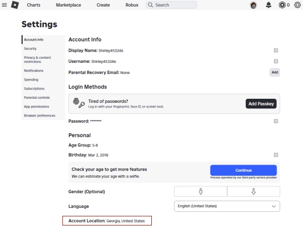The width and height of the screenshot is (303, 228).
Task: Click the search magnifier icon
Action: click(x=150, y=5)
